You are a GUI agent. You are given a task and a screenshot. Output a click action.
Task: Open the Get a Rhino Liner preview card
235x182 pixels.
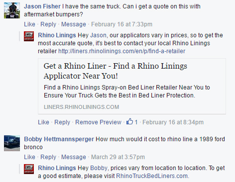(x=132, y=86)
